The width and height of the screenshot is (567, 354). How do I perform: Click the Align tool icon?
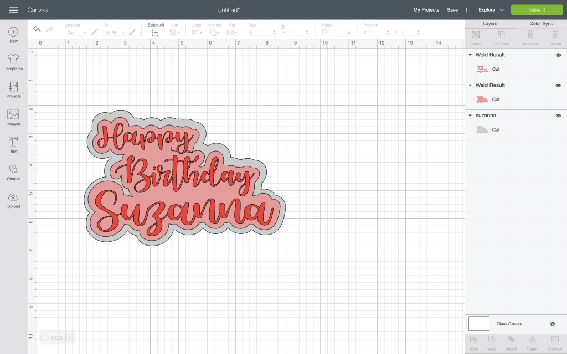197,33
